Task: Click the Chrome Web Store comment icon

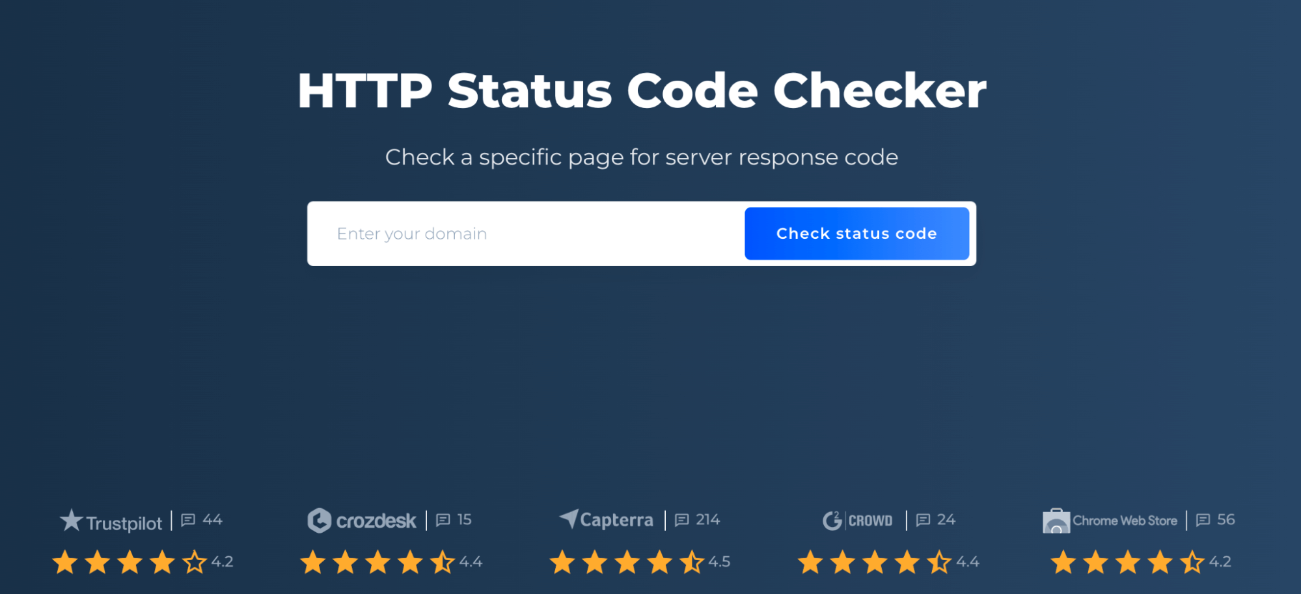Action: [1203, 520]
